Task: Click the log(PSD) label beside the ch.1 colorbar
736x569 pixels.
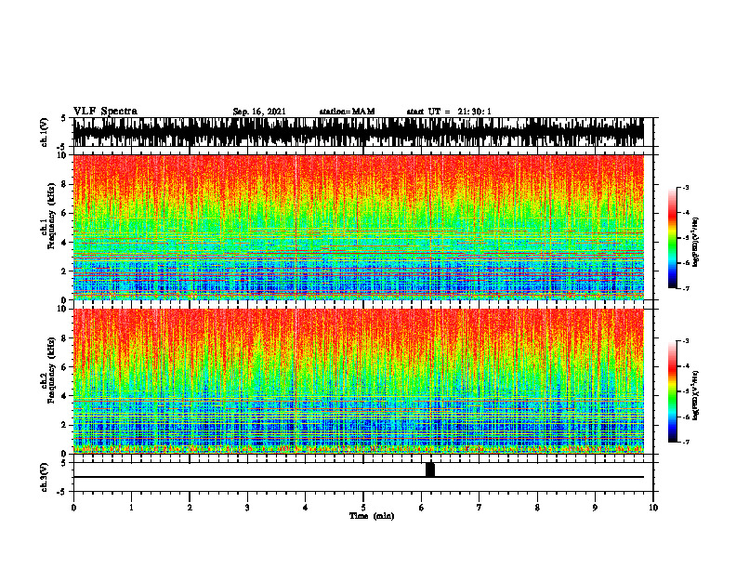Action: click(x=696, y=243)
